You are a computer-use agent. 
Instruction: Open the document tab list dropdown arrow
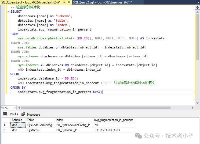[198, 2]
